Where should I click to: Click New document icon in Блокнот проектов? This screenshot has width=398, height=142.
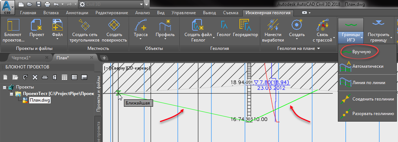point(5,77)
